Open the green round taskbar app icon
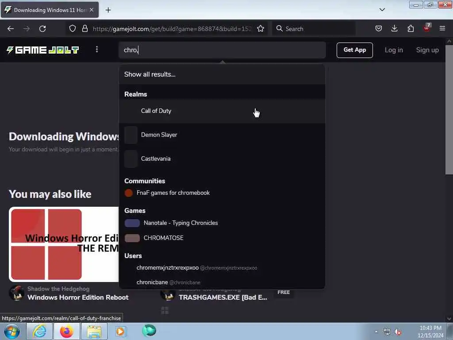Viewport: 453px width, 340px height. click(149, 331)
